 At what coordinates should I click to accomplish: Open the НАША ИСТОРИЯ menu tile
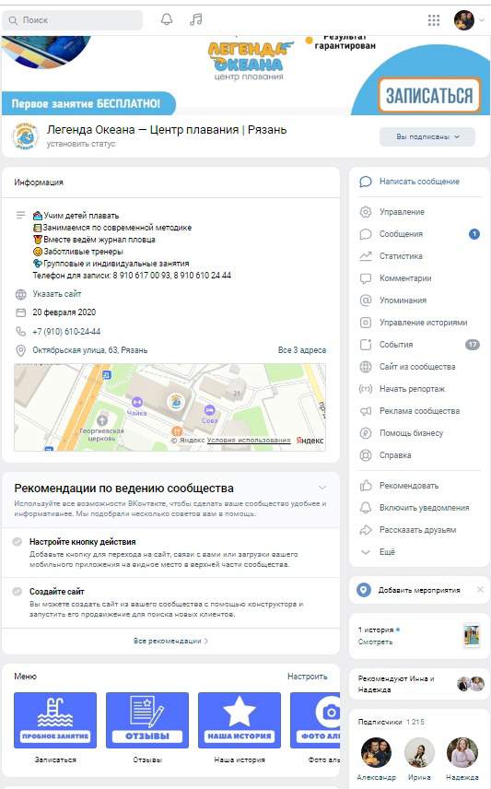[x=240, y=720]
